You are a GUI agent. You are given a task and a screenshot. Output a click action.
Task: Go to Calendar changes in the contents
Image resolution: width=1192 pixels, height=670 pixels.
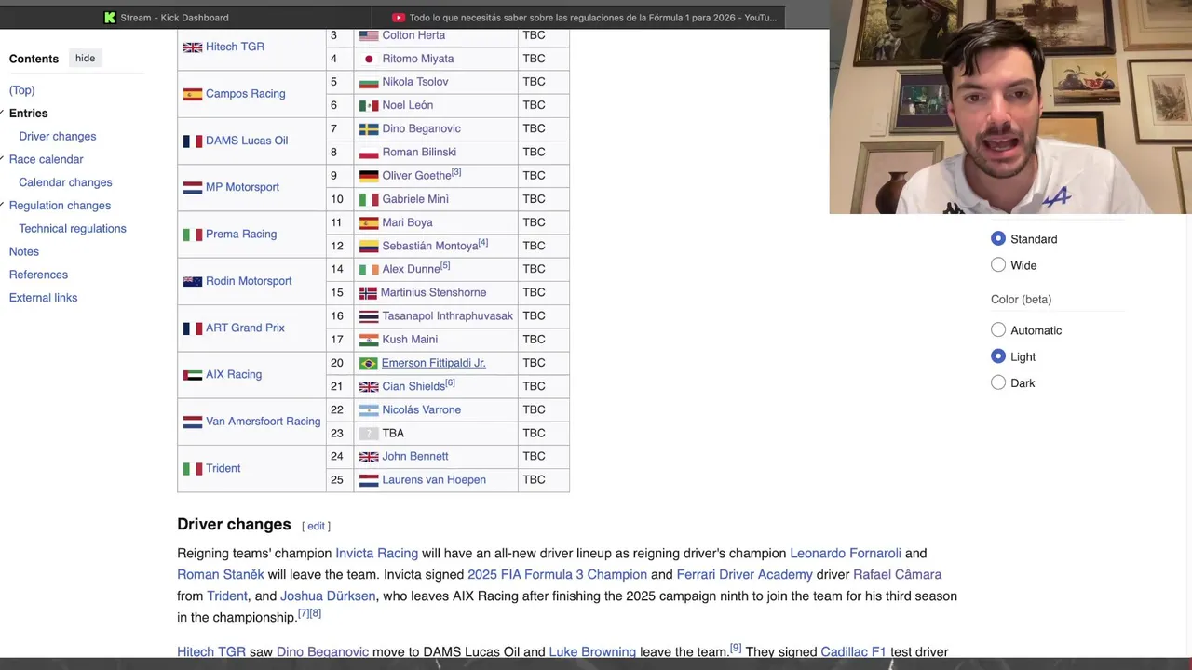pyautogui.click(x=65, y=183)
